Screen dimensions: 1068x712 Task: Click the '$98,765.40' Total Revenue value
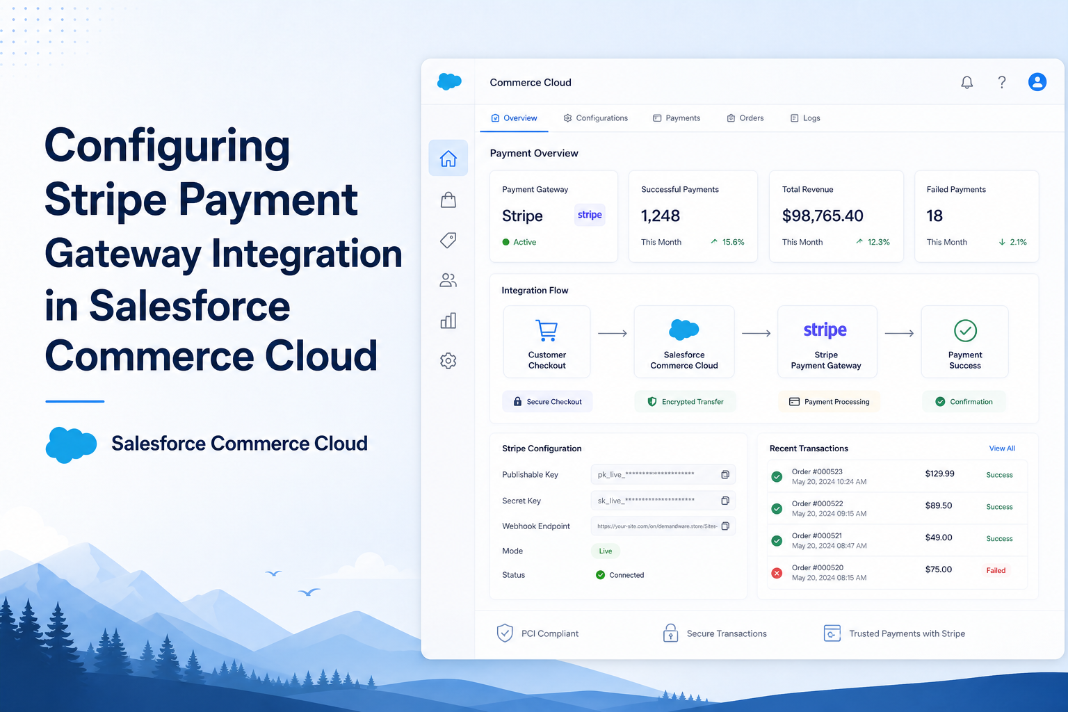click(823, 216)
